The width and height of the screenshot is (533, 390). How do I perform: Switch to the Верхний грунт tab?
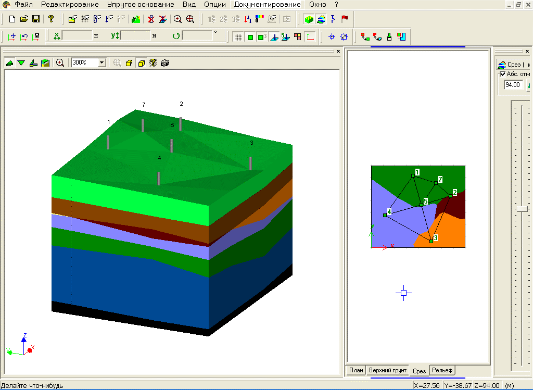(x=387, y=370)
